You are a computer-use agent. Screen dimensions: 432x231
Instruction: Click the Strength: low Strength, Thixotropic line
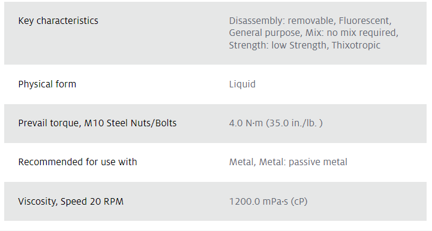click(x=304, y=45)
